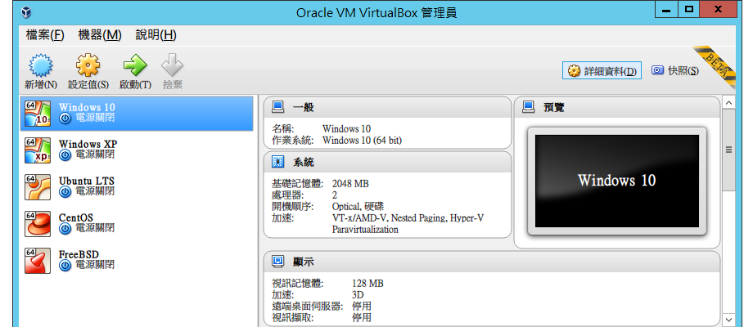This screenshot has width=753, height=327.
Task: Click the 遠端桌面伺服器 label
Action: (x=308, y=307)
